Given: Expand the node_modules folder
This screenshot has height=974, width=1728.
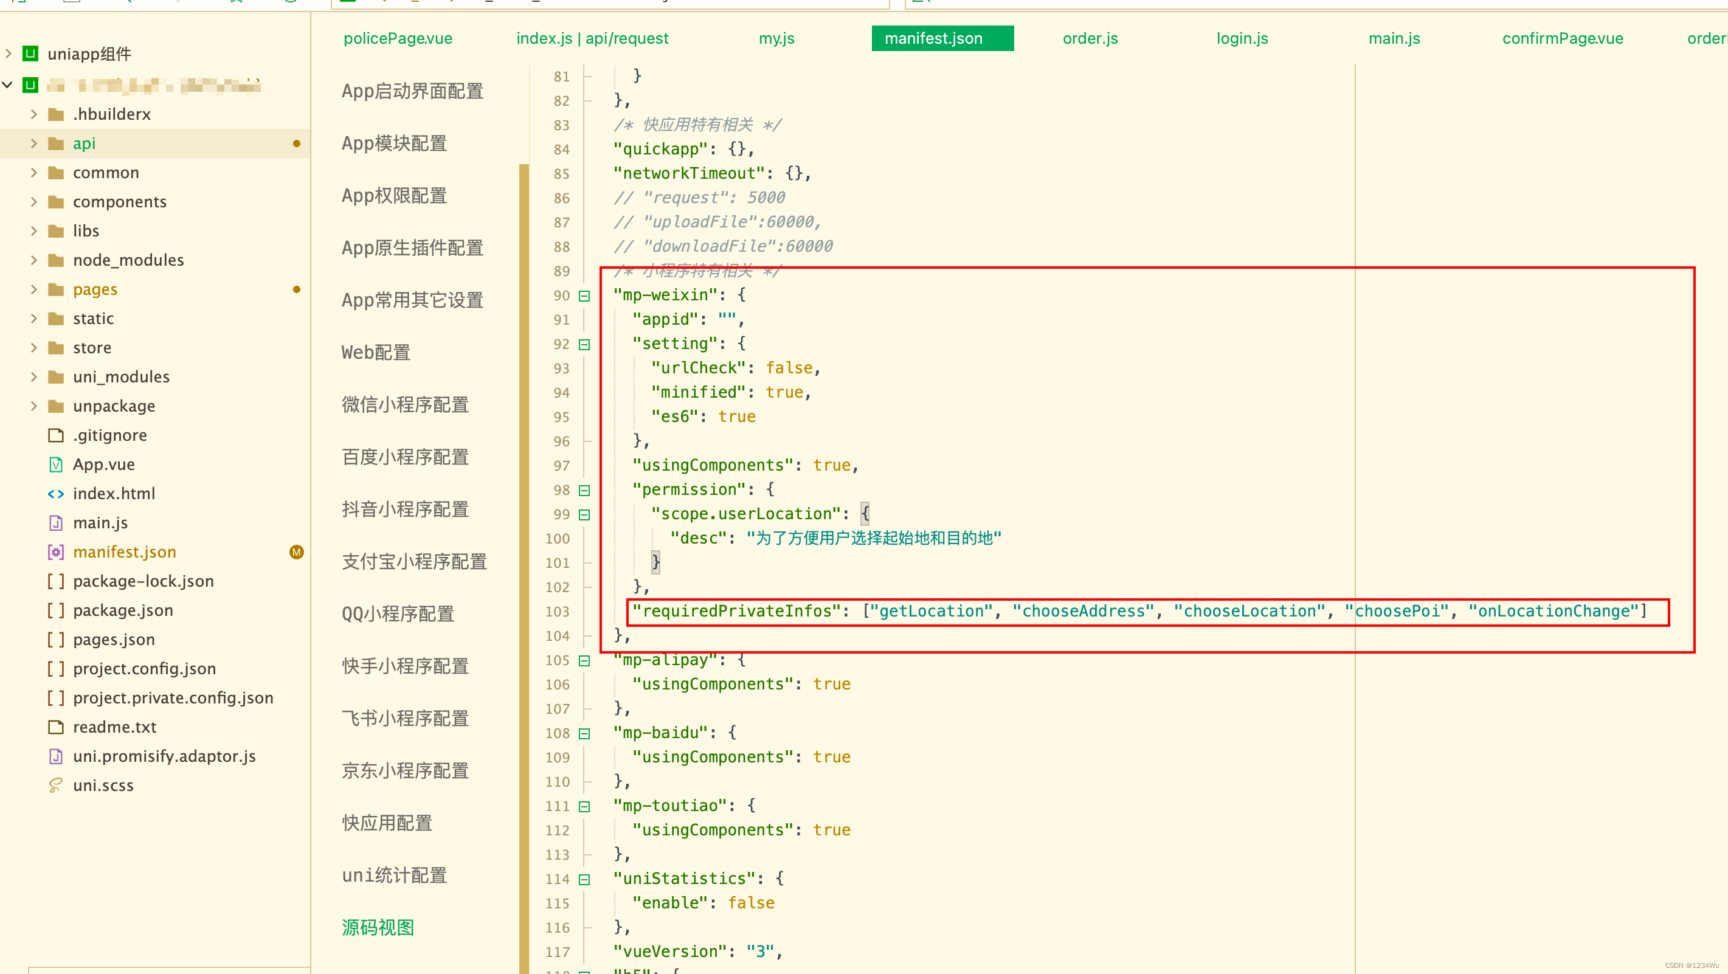Looking at the screenshot, I should [x=33, y=260].
